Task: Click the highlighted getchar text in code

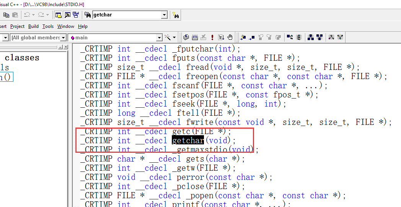Action: click(188, 141)
